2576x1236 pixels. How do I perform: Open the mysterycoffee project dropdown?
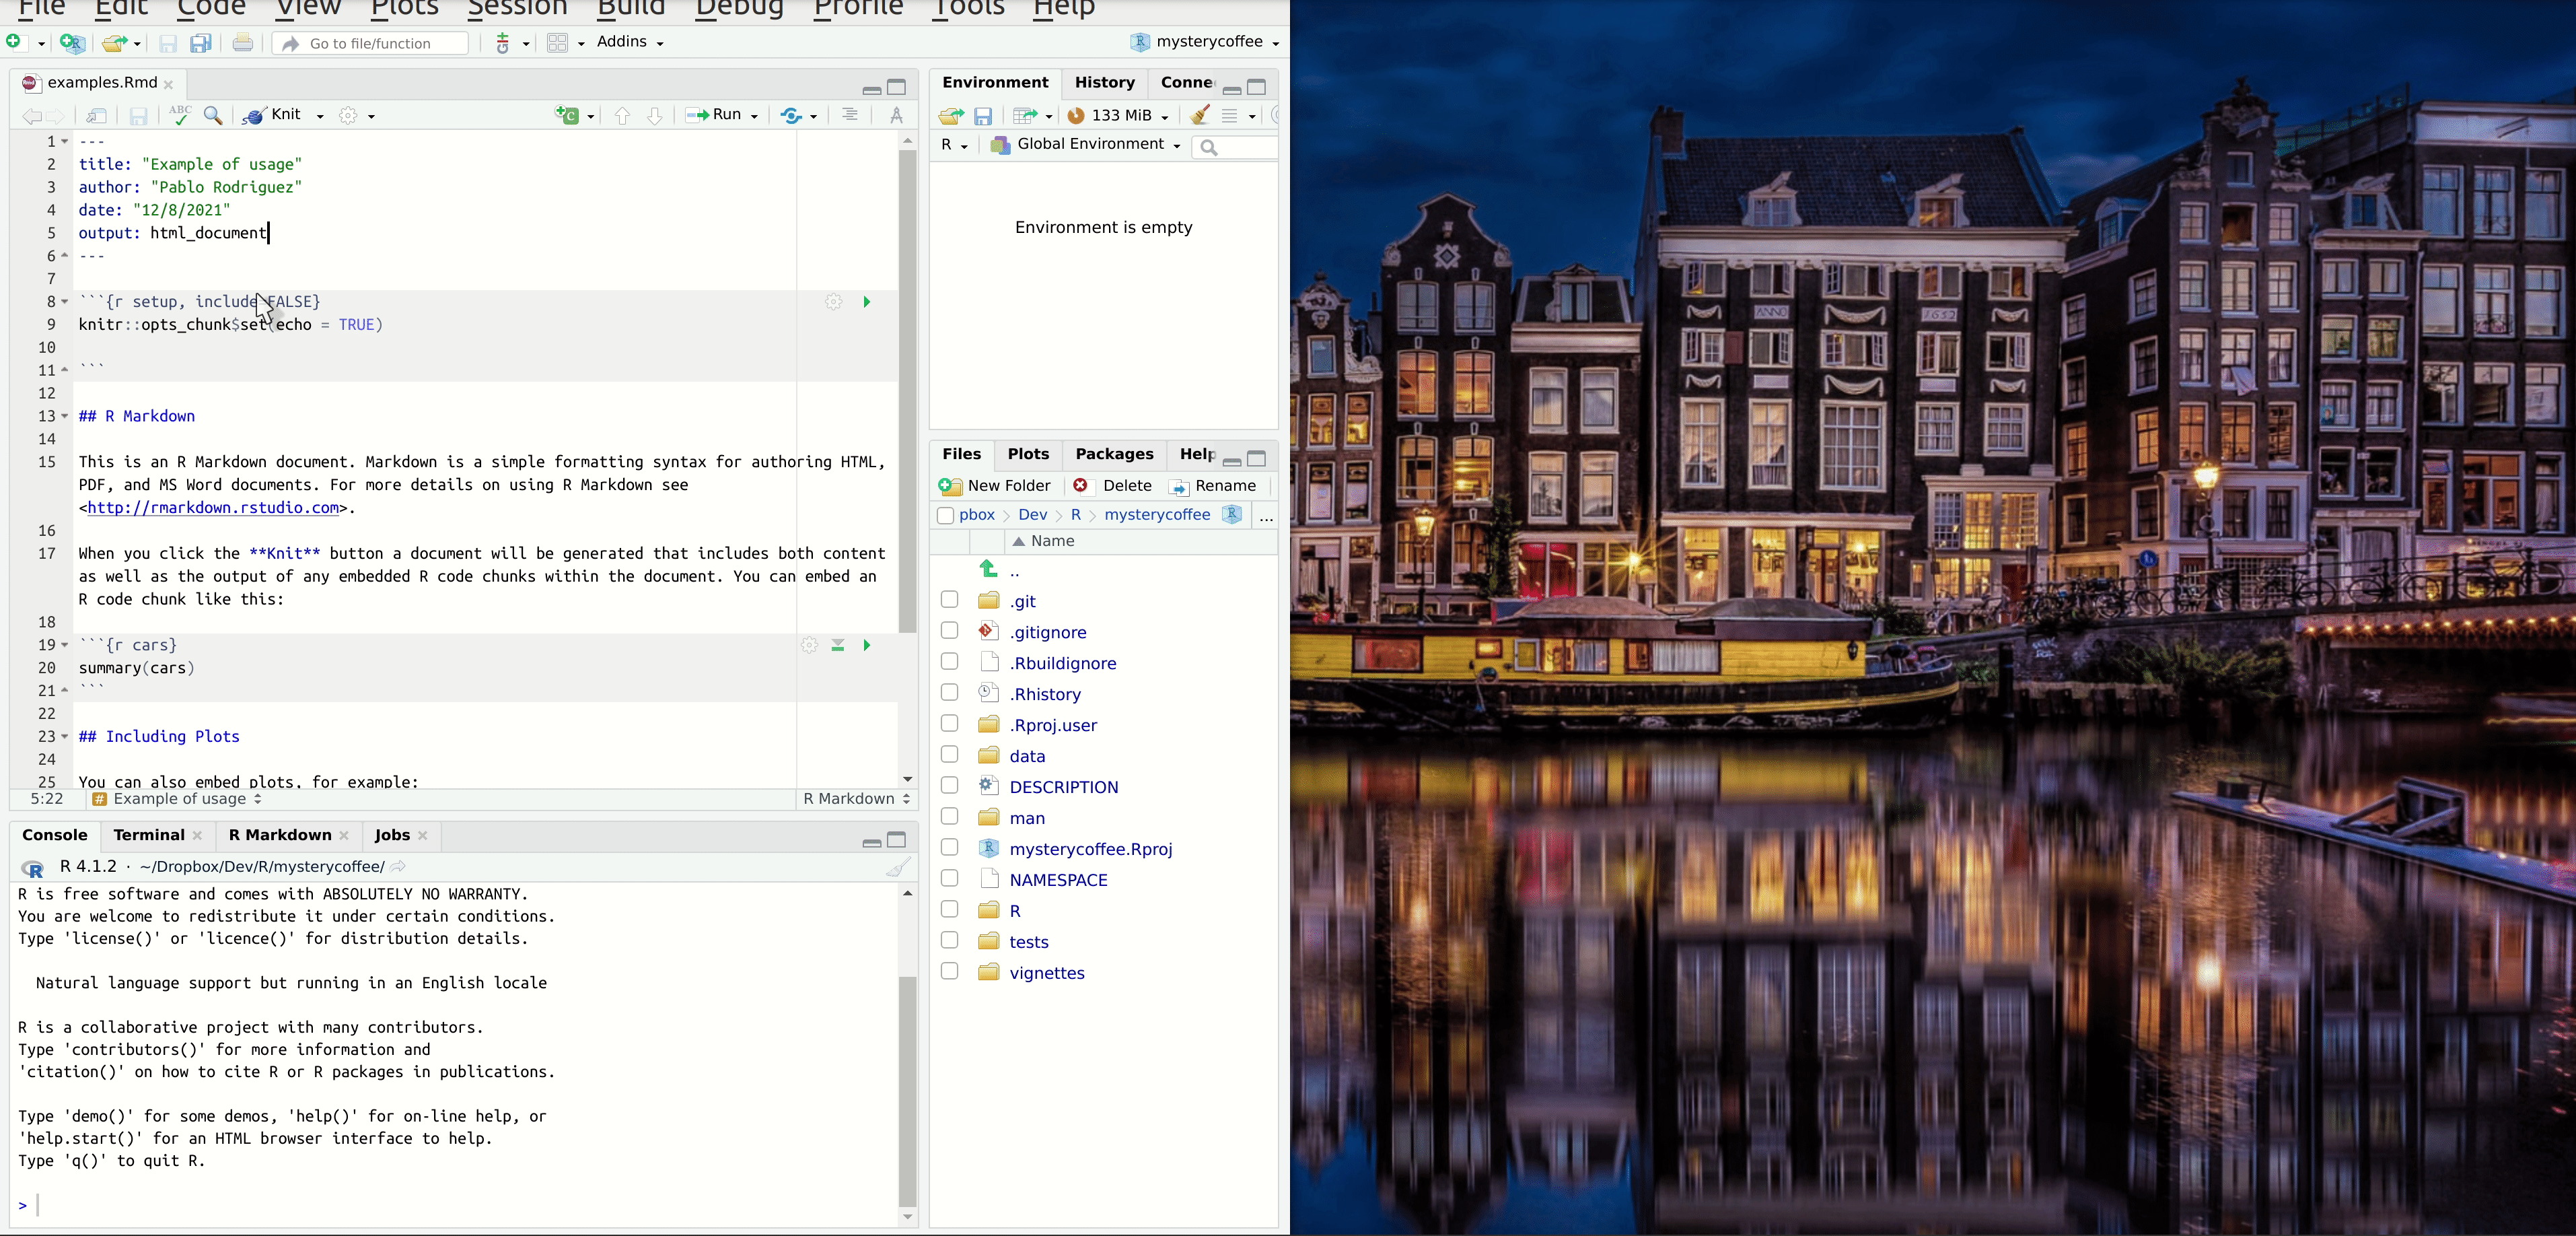[1206, 42]
